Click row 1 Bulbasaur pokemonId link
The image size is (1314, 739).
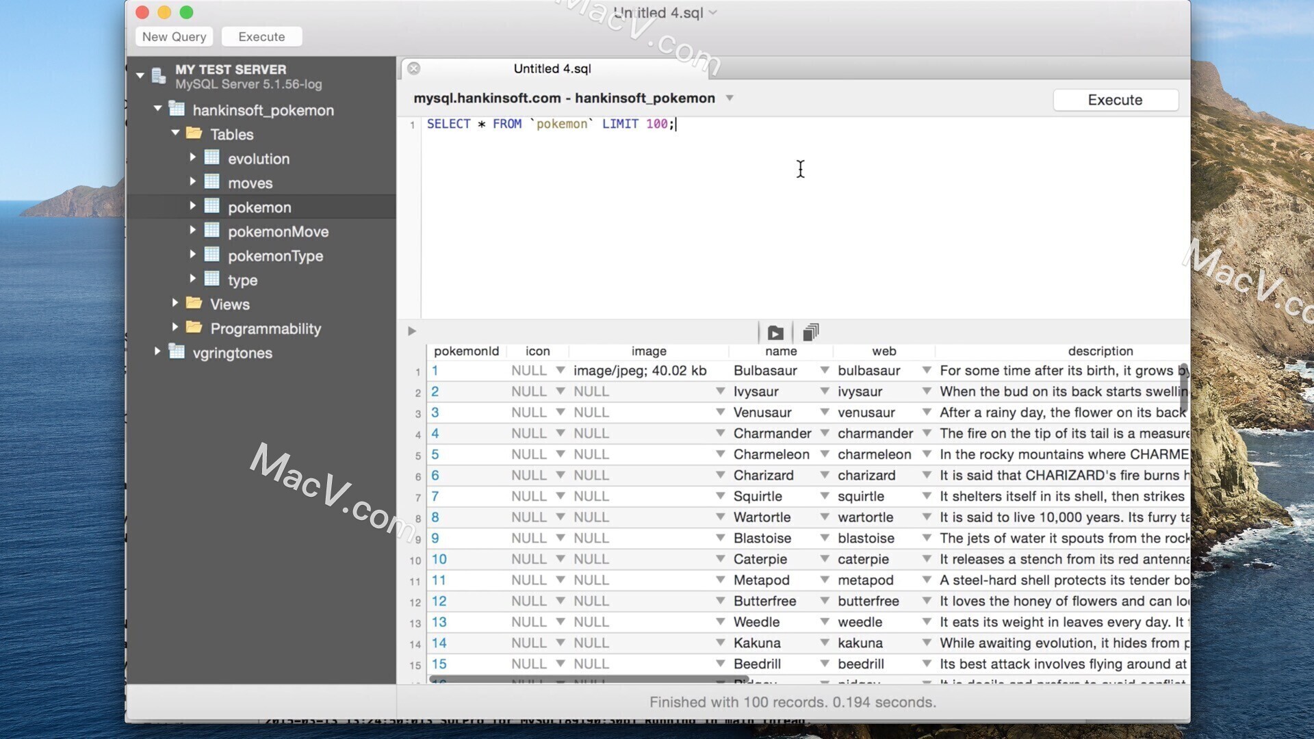(434, 370)
